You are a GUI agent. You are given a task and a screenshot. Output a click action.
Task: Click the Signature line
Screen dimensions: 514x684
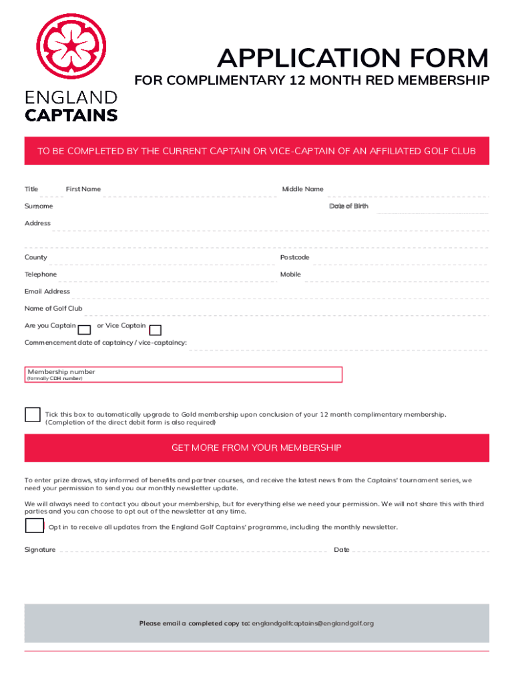click(x=194, y=552)
